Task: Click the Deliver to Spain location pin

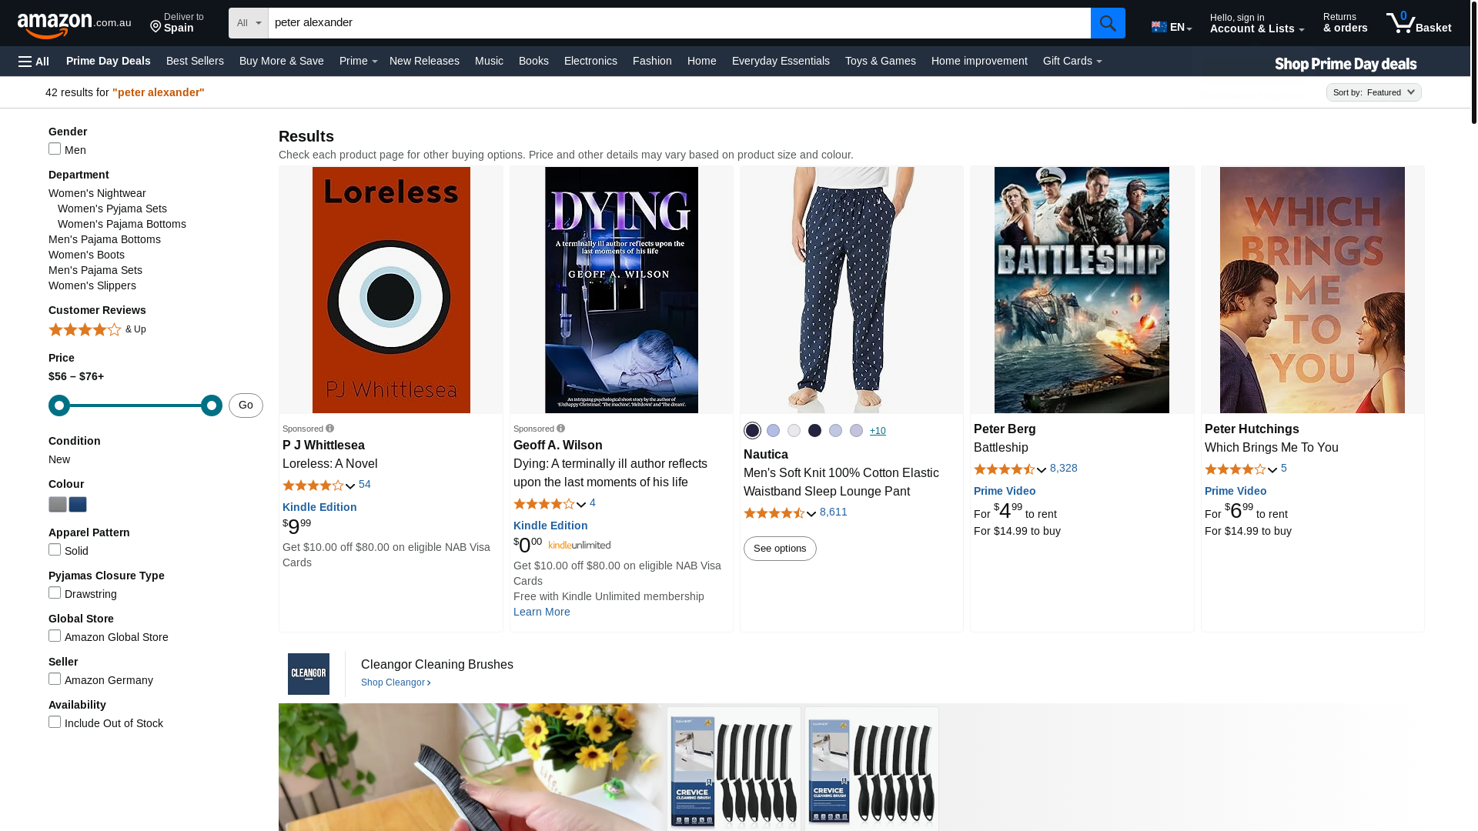Action: point(155,28)
